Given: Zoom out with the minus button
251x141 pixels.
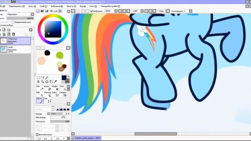Looking at the screenshot, I should (120, 11).
